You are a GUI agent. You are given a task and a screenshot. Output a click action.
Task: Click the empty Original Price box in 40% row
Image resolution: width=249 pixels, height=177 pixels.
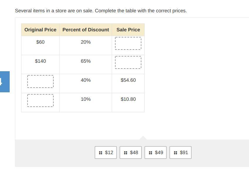pyautogui.click(x=40, y=81)
